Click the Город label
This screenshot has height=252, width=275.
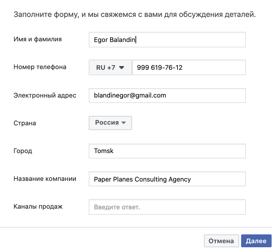pos(23,151)
